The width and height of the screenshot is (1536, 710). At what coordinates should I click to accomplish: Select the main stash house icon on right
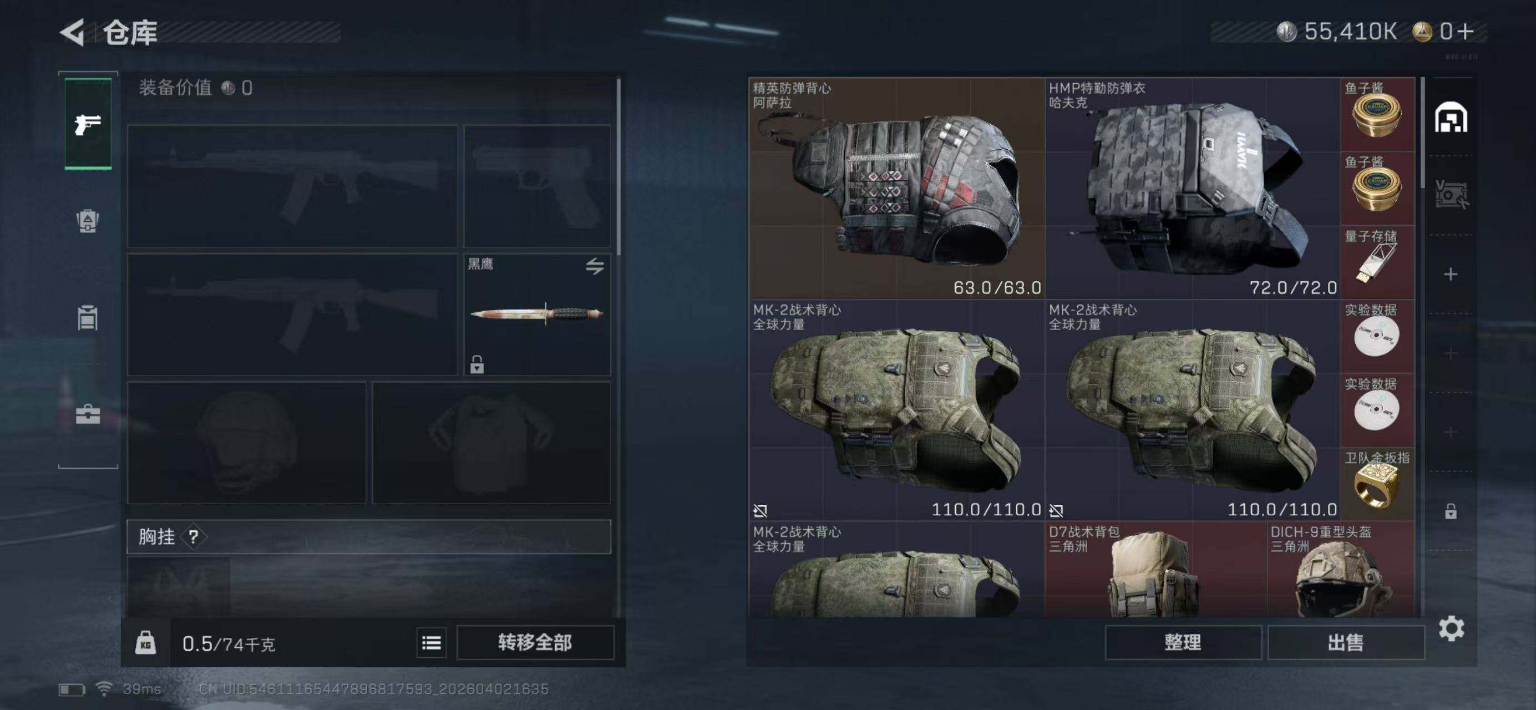pos(1451,117)
